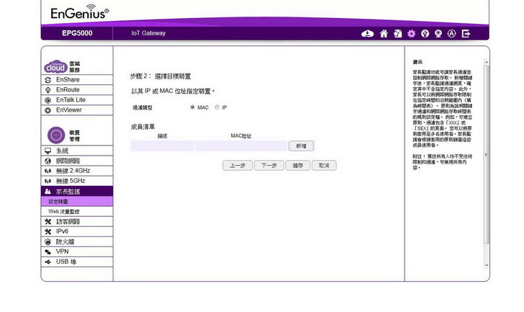Open EnViewer from the sidebar
The image size is (524, 312).
click(x=68, y=110)
